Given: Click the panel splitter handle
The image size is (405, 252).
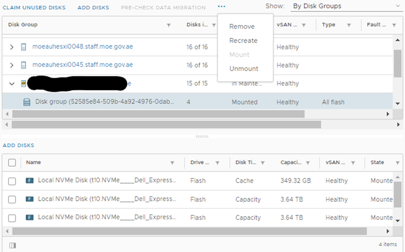Looking at the screenshot, I should click(x=202, y=136).
